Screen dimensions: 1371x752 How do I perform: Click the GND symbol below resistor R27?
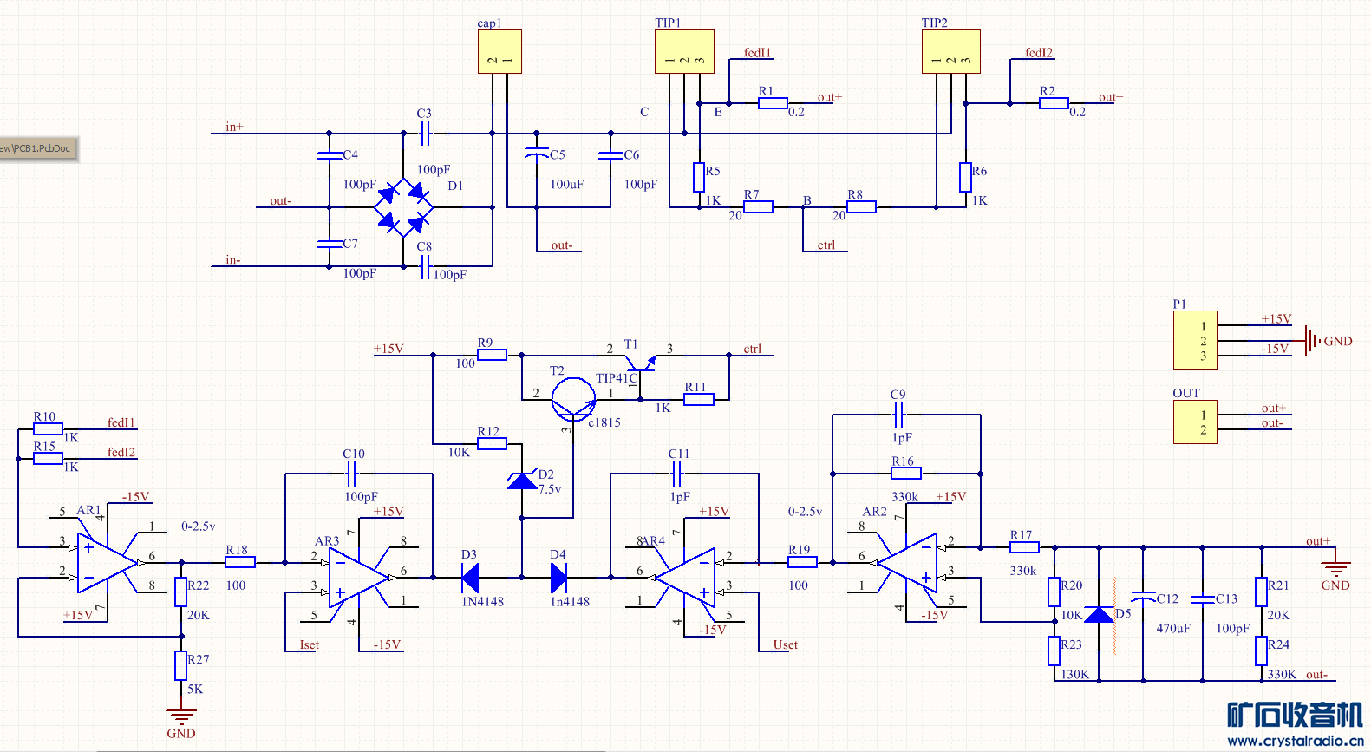[x=181, y=718]
